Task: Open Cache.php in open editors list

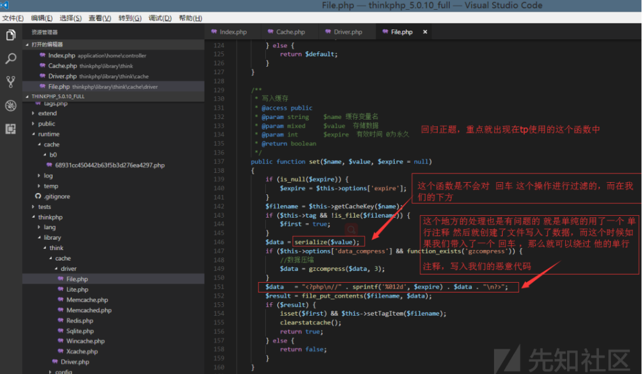Action: 114,66
